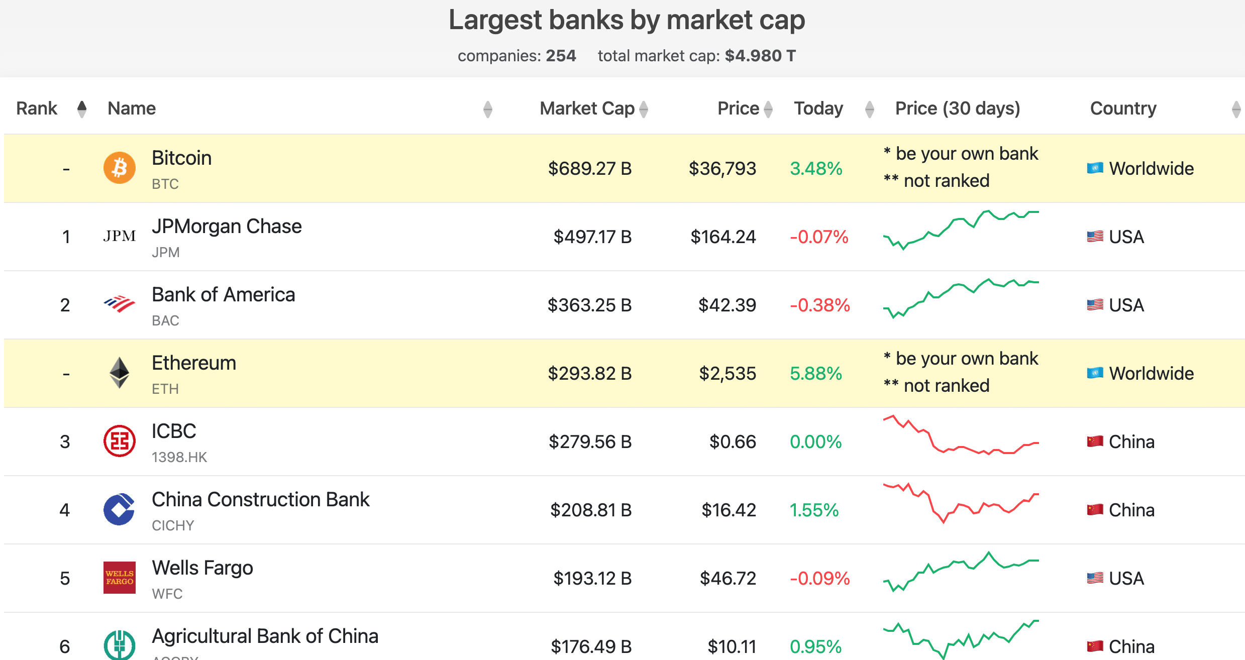This screenshot has height=660, width=1245.
Task: Click the Wells Fargo logo
Action: point(119,578)
